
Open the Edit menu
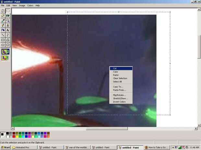coord(8,5)
